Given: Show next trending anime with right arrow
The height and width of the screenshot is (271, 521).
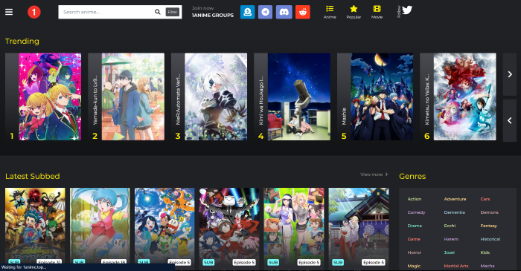Looking at the screenshot, I should (x=509, y=74).
